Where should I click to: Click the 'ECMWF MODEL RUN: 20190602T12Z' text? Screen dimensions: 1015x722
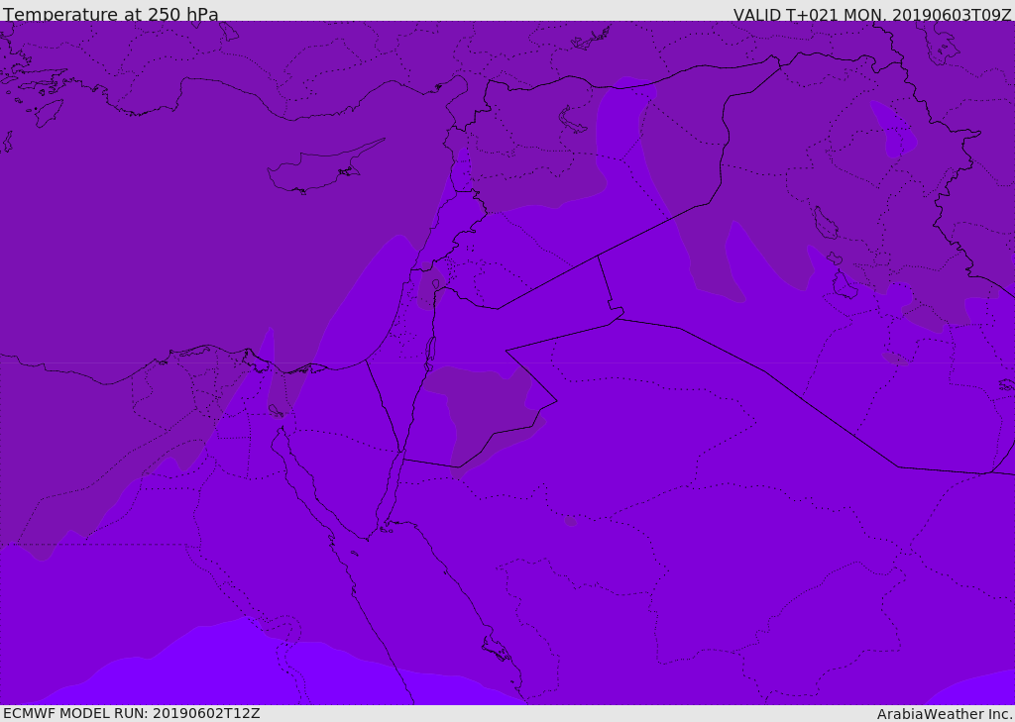(132, 713)
